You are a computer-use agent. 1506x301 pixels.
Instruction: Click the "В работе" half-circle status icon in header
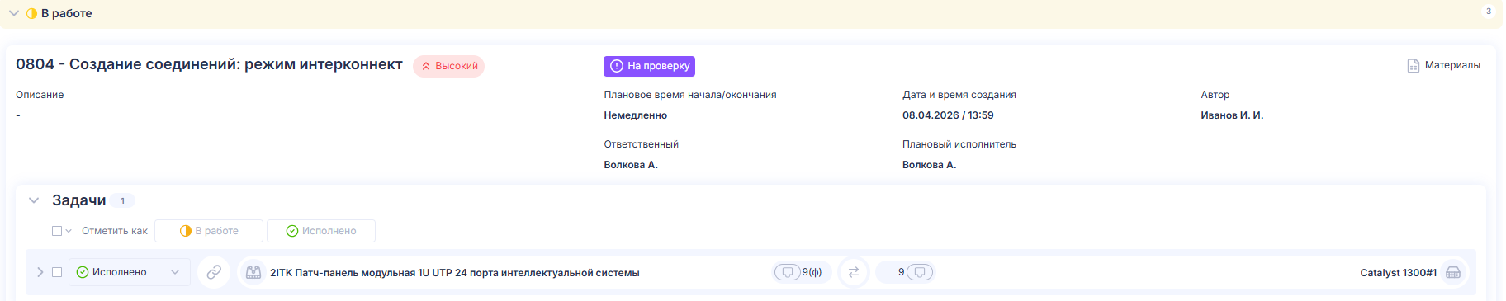click(x=31, y=13)
